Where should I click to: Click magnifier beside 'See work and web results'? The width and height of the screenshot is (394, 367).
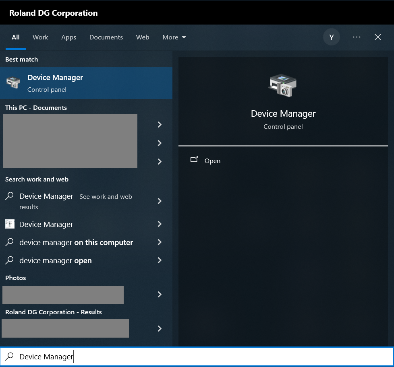click(10, 196)
